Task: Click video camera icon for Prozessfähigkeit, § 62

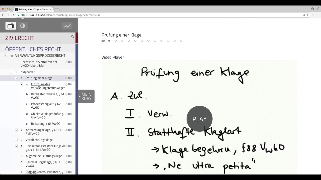Action: tap(70, 104)
